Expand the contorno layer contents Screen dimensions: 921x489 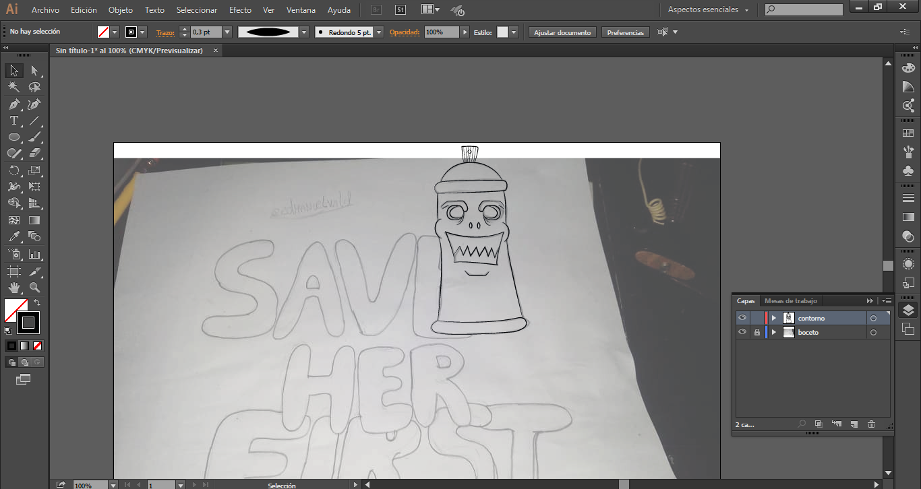774,318
